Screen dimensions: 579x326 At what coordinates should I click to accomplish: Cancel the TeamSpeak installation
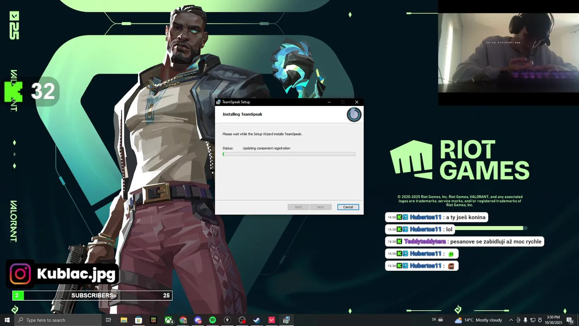[348, 207]
